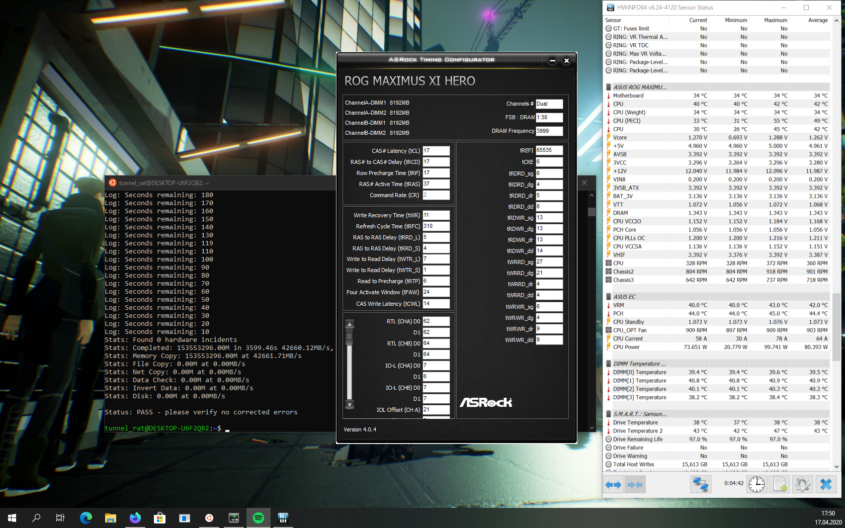Viewport: 845px width, 528px height.
Task: Select the ASUS EC sensor group header
Action: pos(717,297)
